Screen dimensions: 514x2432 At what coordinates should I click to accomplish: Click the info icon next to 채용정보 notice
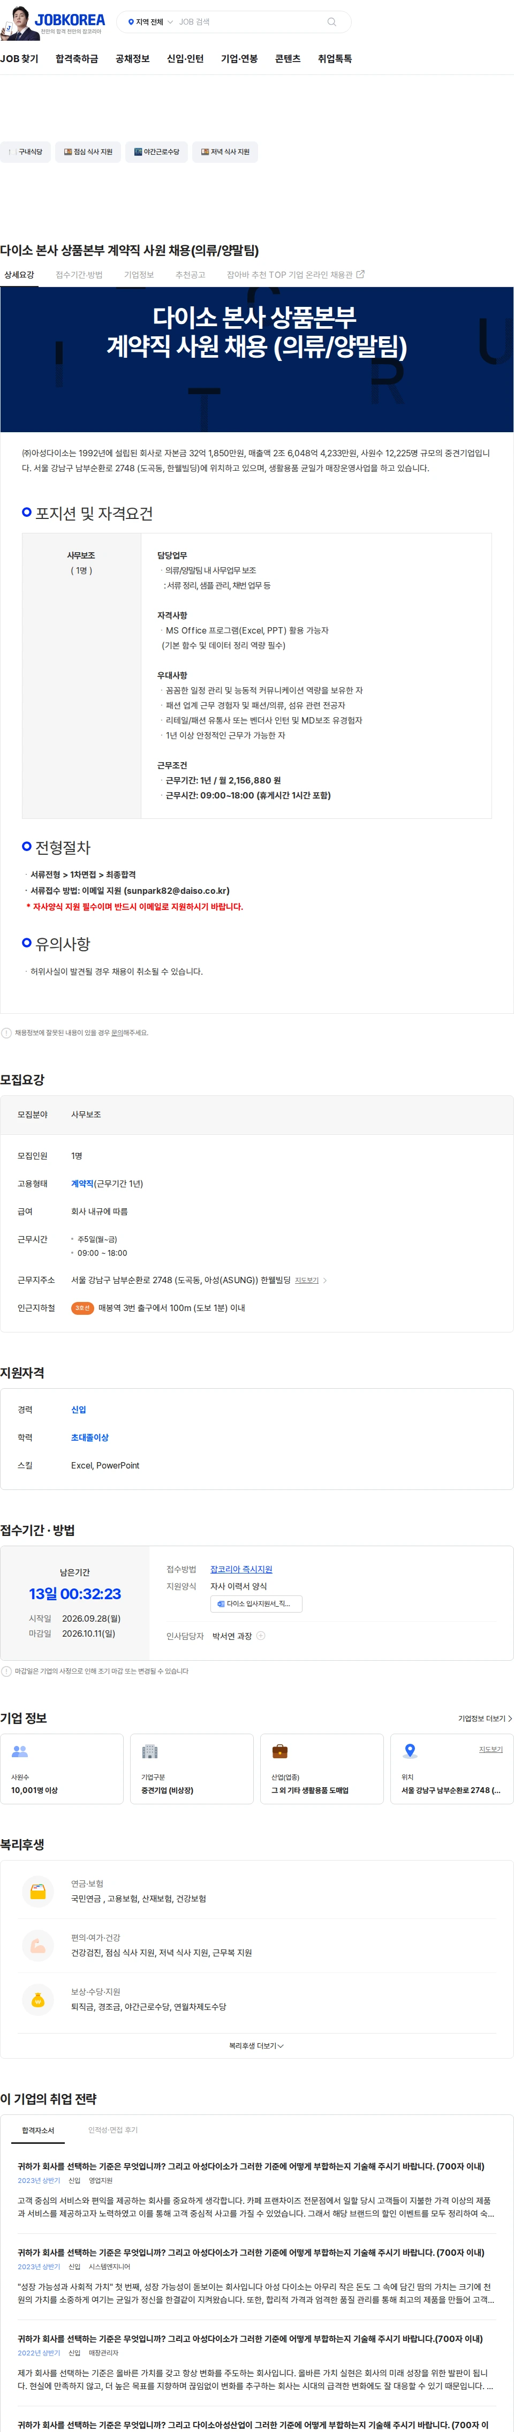(6, 1033)
